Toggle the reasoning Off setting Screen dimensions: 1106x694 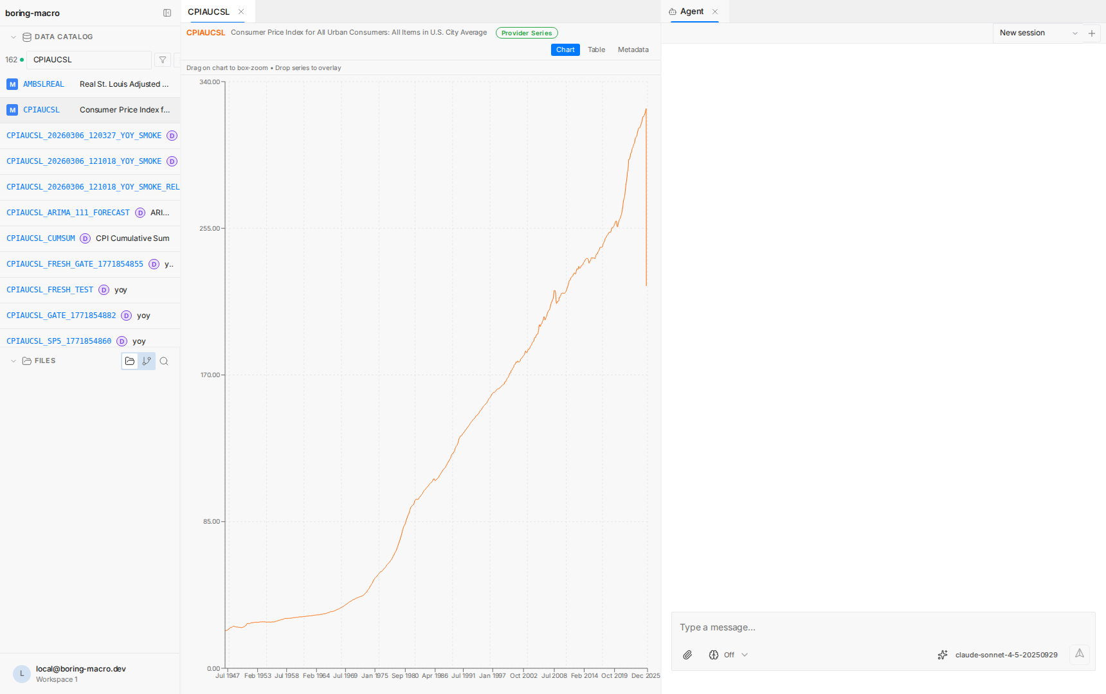(729, 654)
